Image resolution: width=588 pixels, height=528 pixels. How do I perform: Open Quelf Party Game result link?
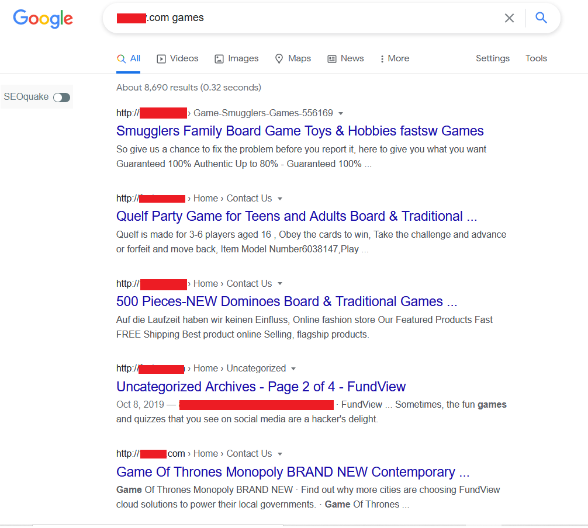(296, 216)
